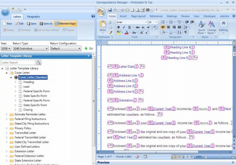Click the Print Preview quick access icon
The height and width of the screenshot is (165, 236).
[x=138, y=10]
